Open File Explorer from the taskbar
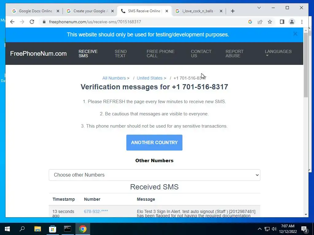 tap(37, 229)
